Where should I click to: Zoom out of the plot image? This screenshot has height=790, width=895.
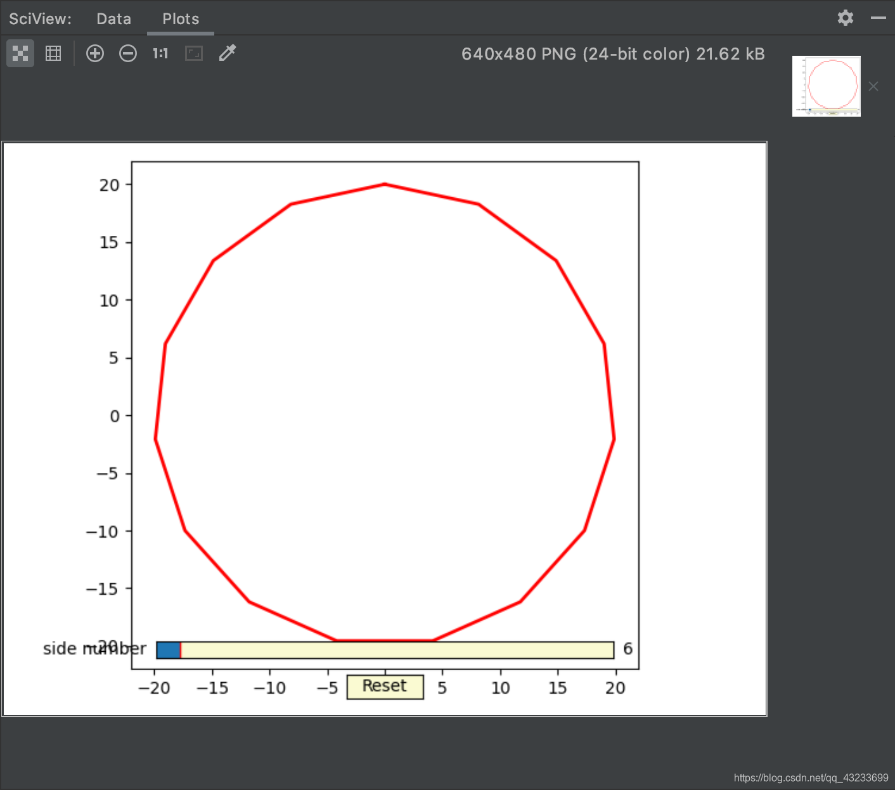coord(128,53)
